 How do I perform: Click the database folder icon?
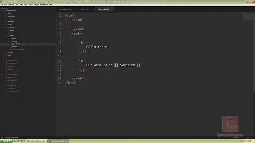pos(6,22)
